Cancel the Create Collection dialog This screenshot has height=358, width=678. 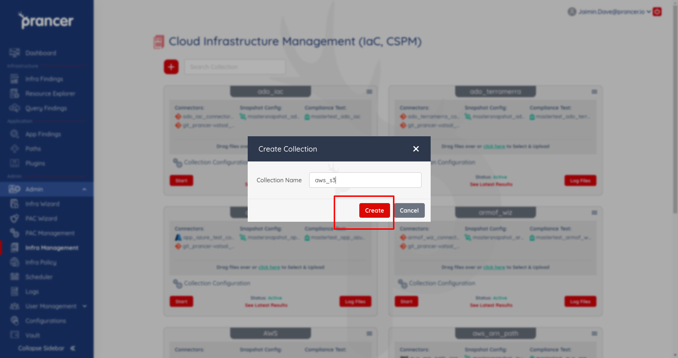coord(409,210)
